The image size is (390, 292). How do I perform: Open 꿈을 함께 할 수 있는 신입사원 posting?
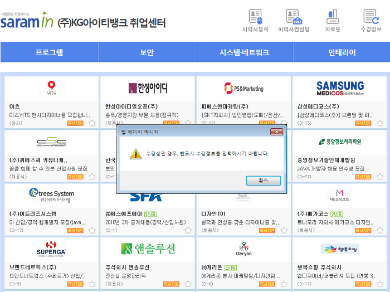[x=48, y=169]
